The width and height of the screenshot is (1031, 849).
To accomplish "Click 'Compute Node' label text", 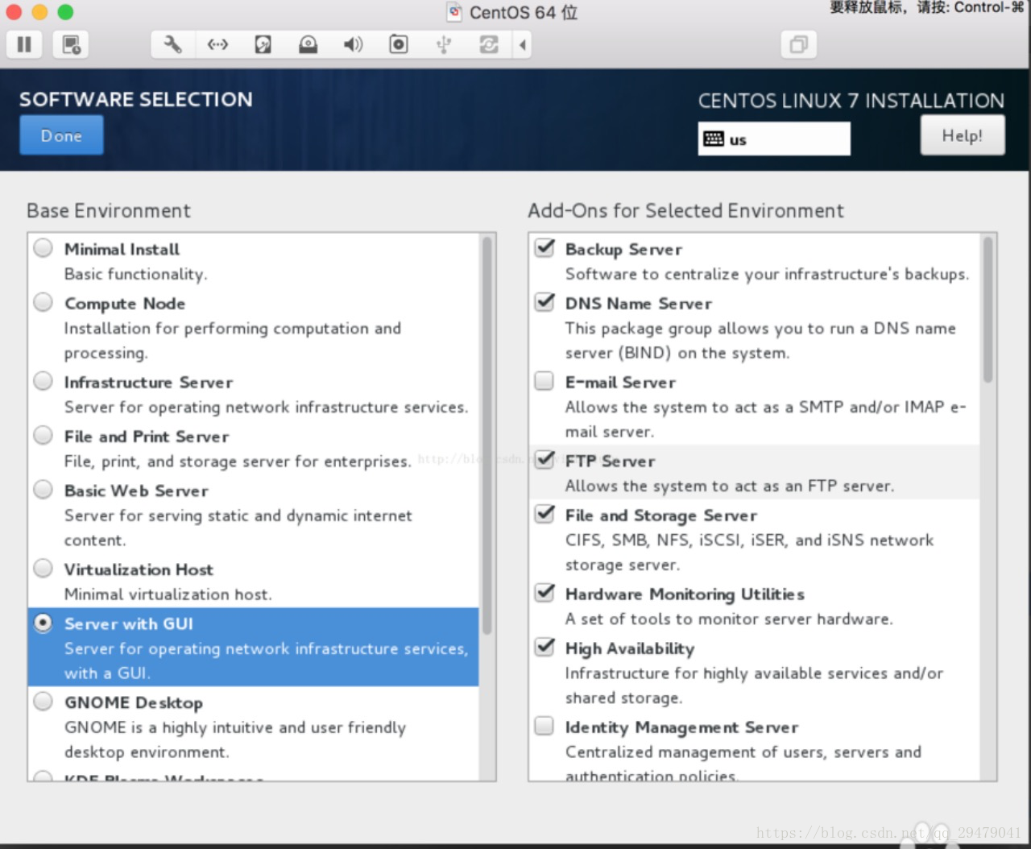I will (x=125, y=304).
